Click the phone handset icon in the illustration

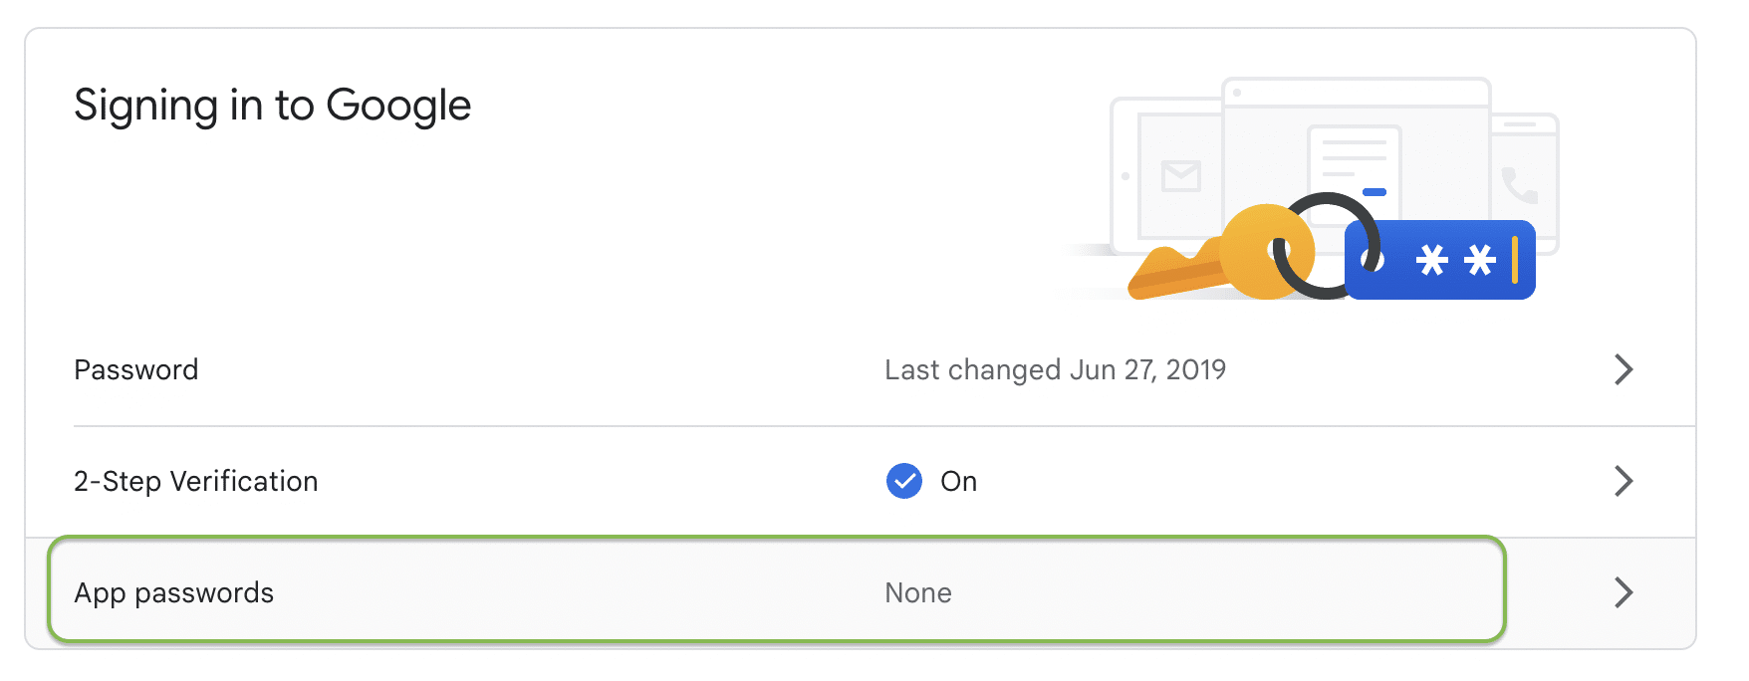pyautogui.click(x=1519, y=185)
